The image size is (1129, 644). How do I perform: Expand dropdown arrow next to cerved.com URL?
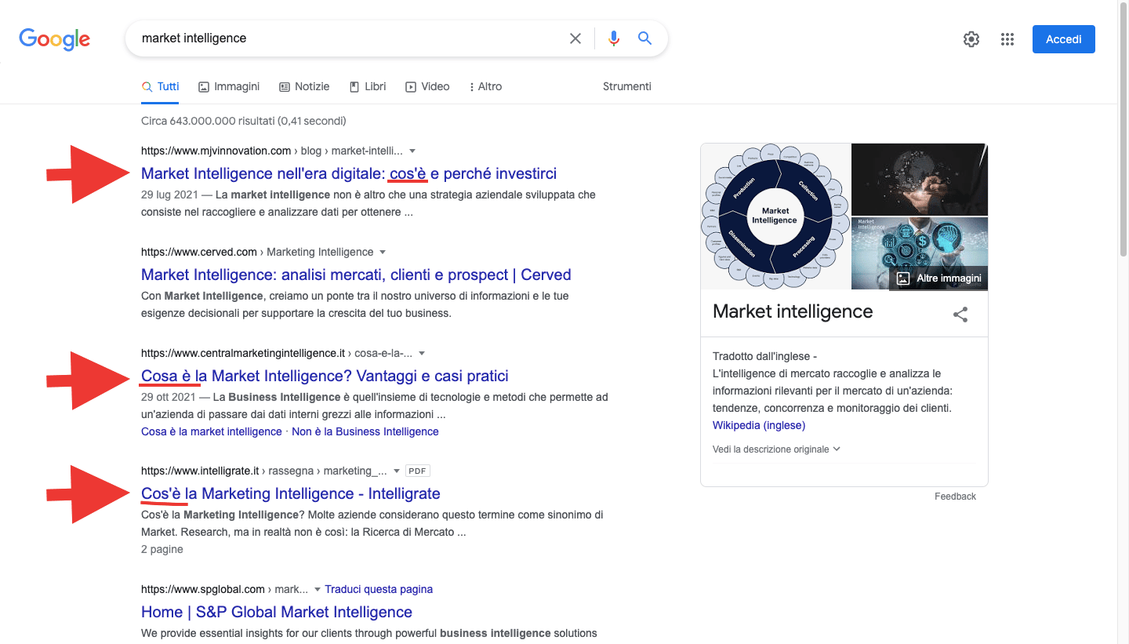(x=383, y=253)
